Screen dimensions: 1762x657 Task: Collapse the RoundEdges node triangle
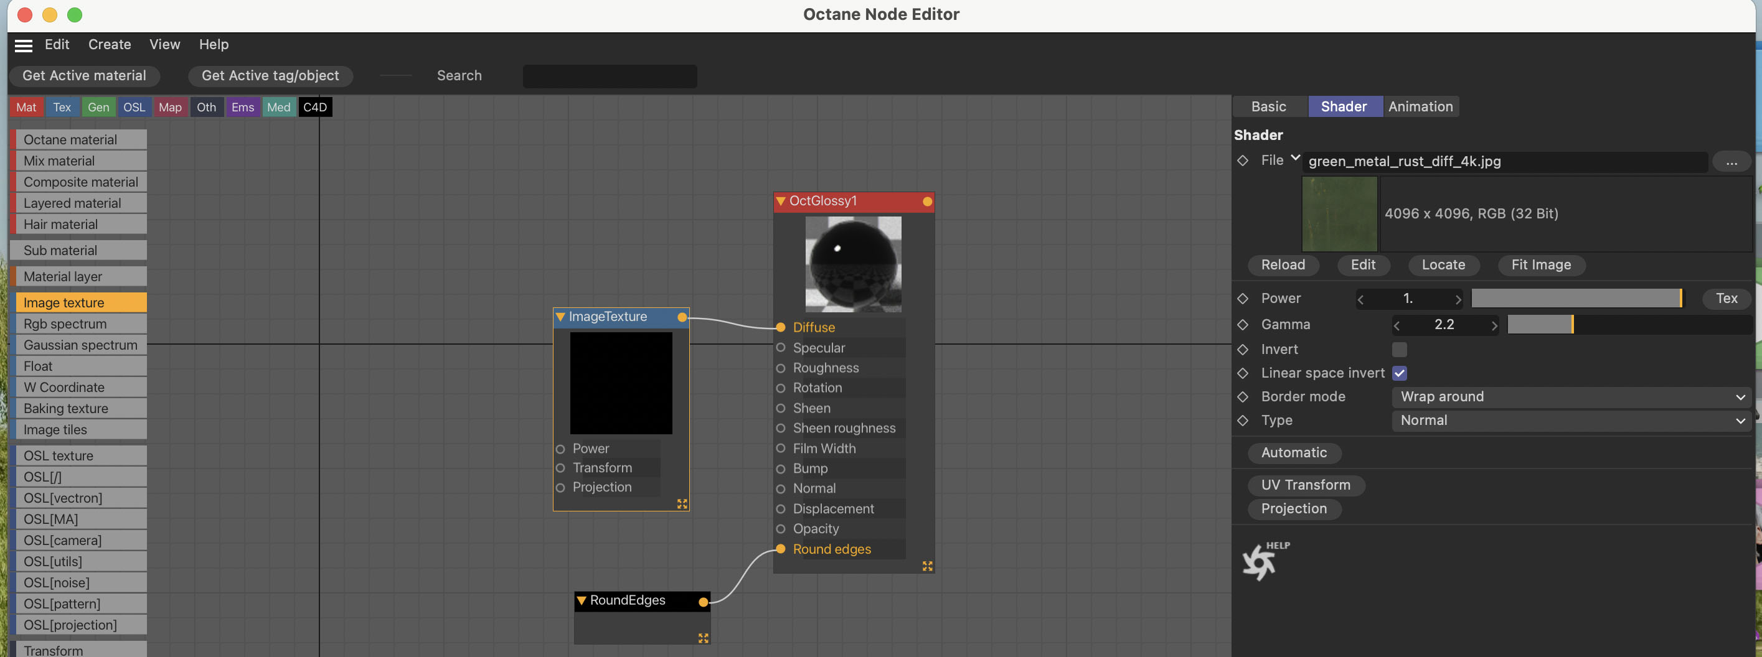tap(582, 601)
